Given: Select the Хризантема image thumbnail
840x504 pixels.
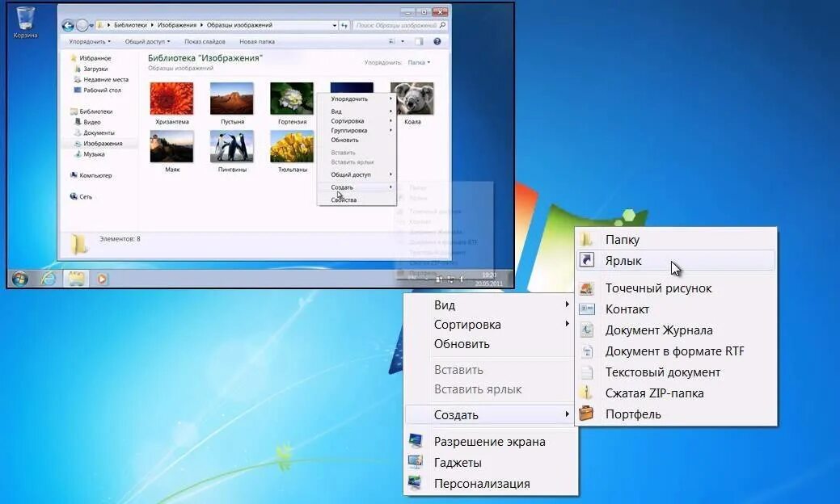Looking at the screenshot, I should [171, 99].
